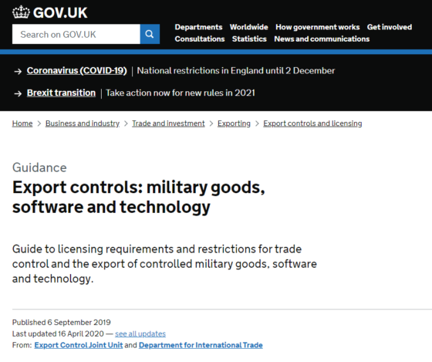Click the GOV.UK crown logo
432x362 pixels.
point(21,12)
